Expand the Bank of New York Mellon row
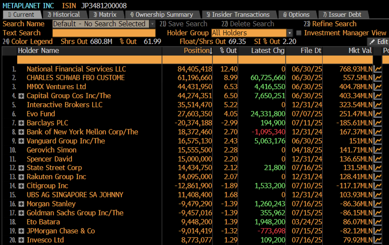Image resolution: width=389 pixels, height=245 pixels. click(x=21, y=132)
